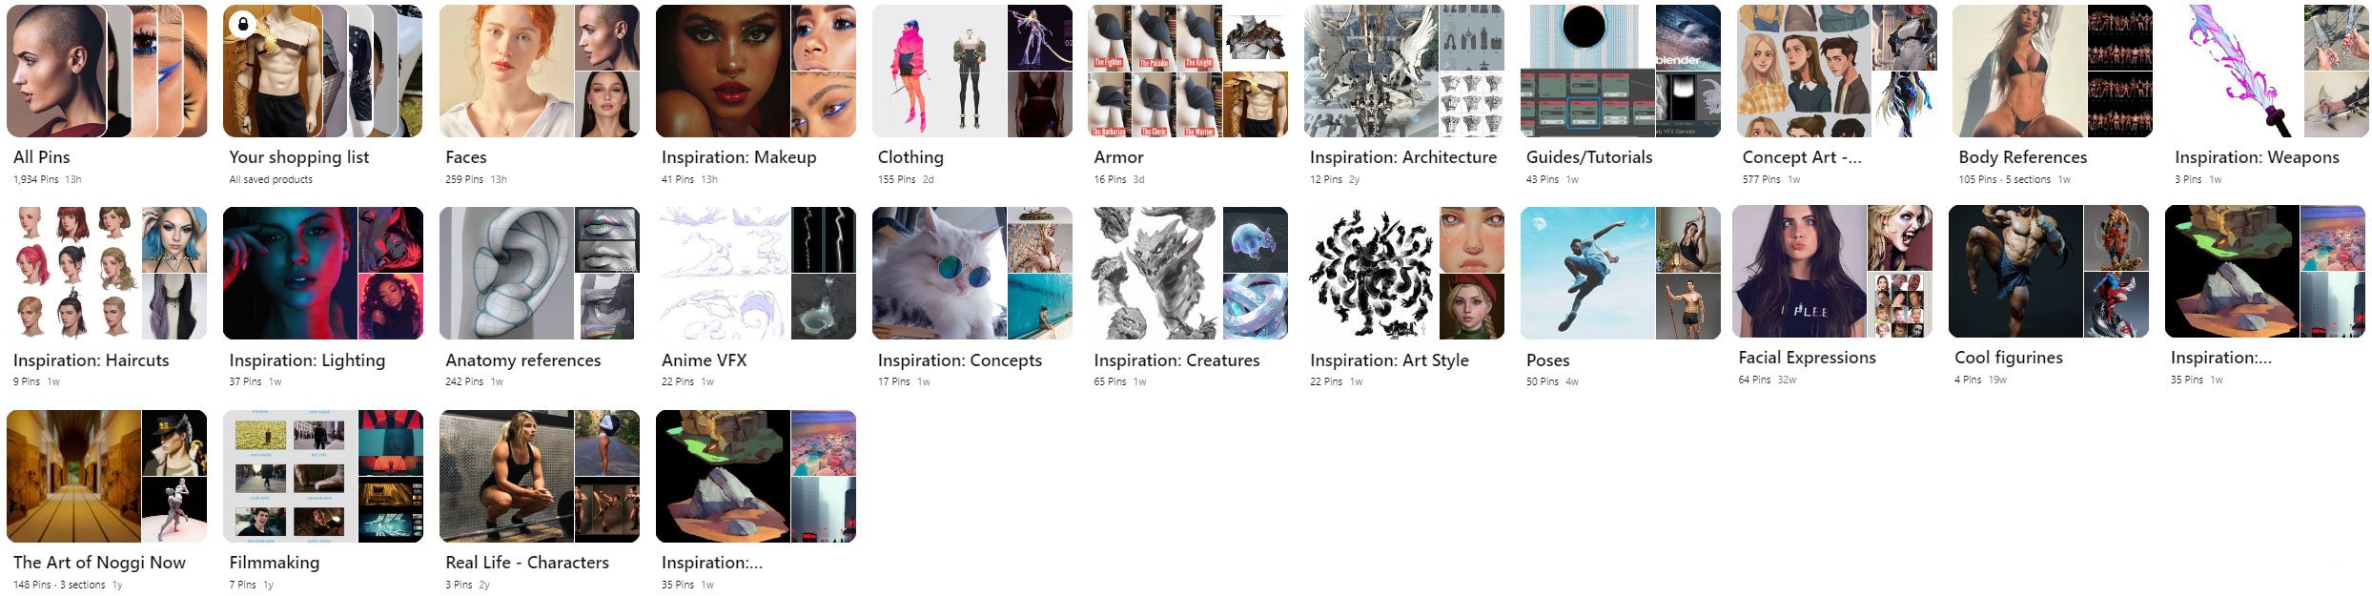This screenshot has width=2372, height=596.
Task: Open the Poses board thumbnail
Action: pos(1621,273)
